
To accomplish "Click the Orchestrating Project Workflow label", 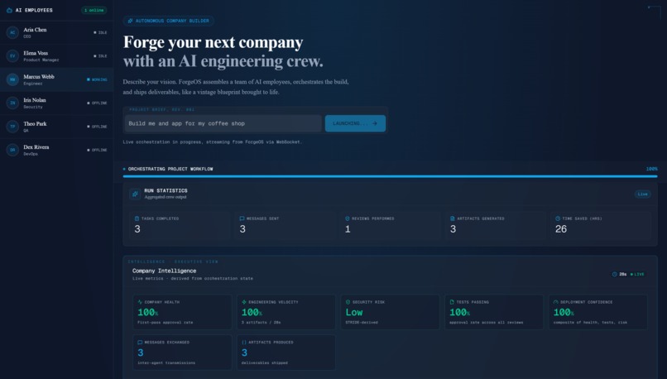I will 170,169.
